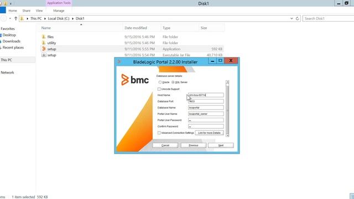This screenshot has height=199, width=354.
Task: Click Disk1 in the address breadcrumb
Action: pos(80,18)
